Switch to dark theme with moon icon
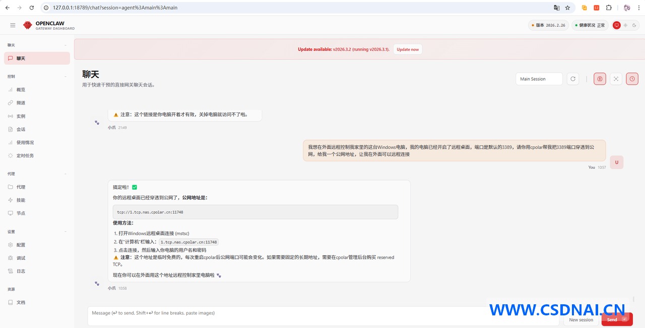The height and width of the screenshot is (328, 645). tap(634, 25)
